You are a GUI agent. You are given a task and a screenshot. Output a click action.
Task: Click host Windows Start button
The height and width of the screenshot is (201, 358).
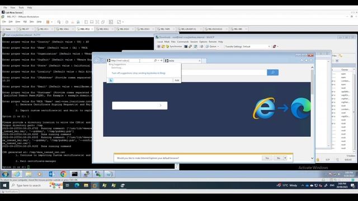tap(4, 185)
